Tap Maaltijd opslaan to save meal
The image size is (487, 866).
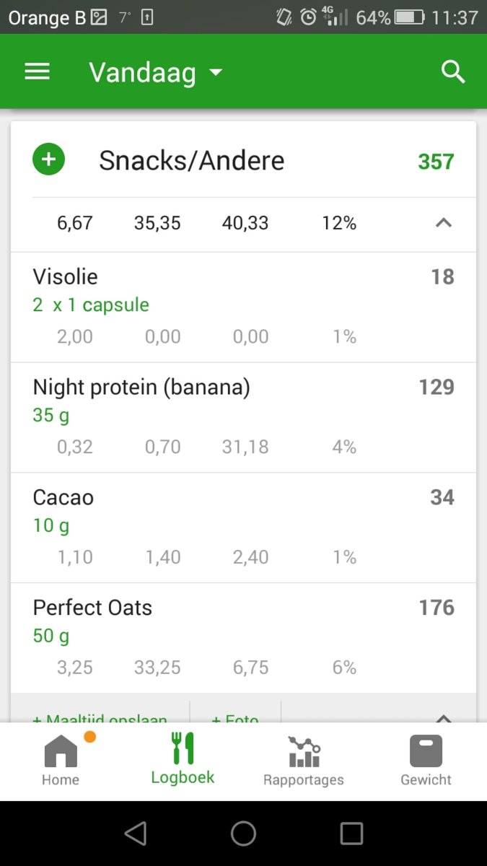tap(101, 717)
